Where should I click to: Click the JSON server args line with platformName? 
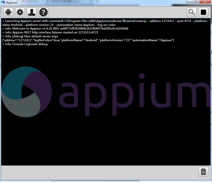click(88, 40)
